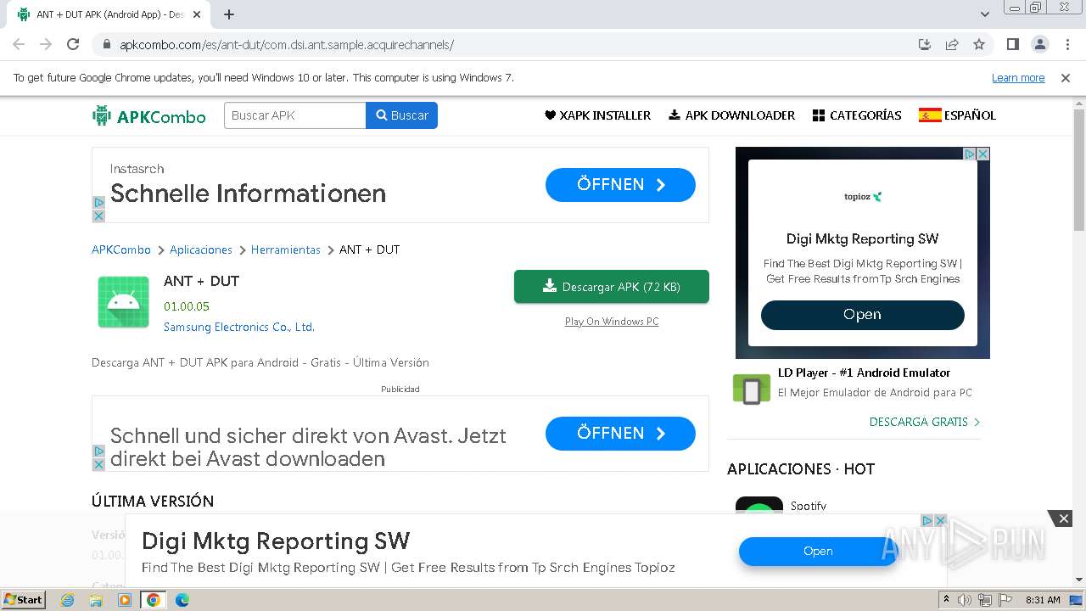Open the Windows Start menu
Image resolution: width=1086 pixels, height=611 pixels.
coord(24,599)
